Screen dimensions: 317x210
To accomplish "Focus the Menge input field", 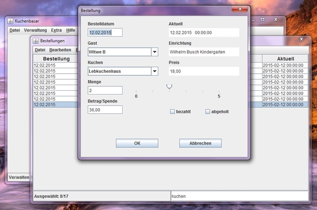I will click(105, 90).
